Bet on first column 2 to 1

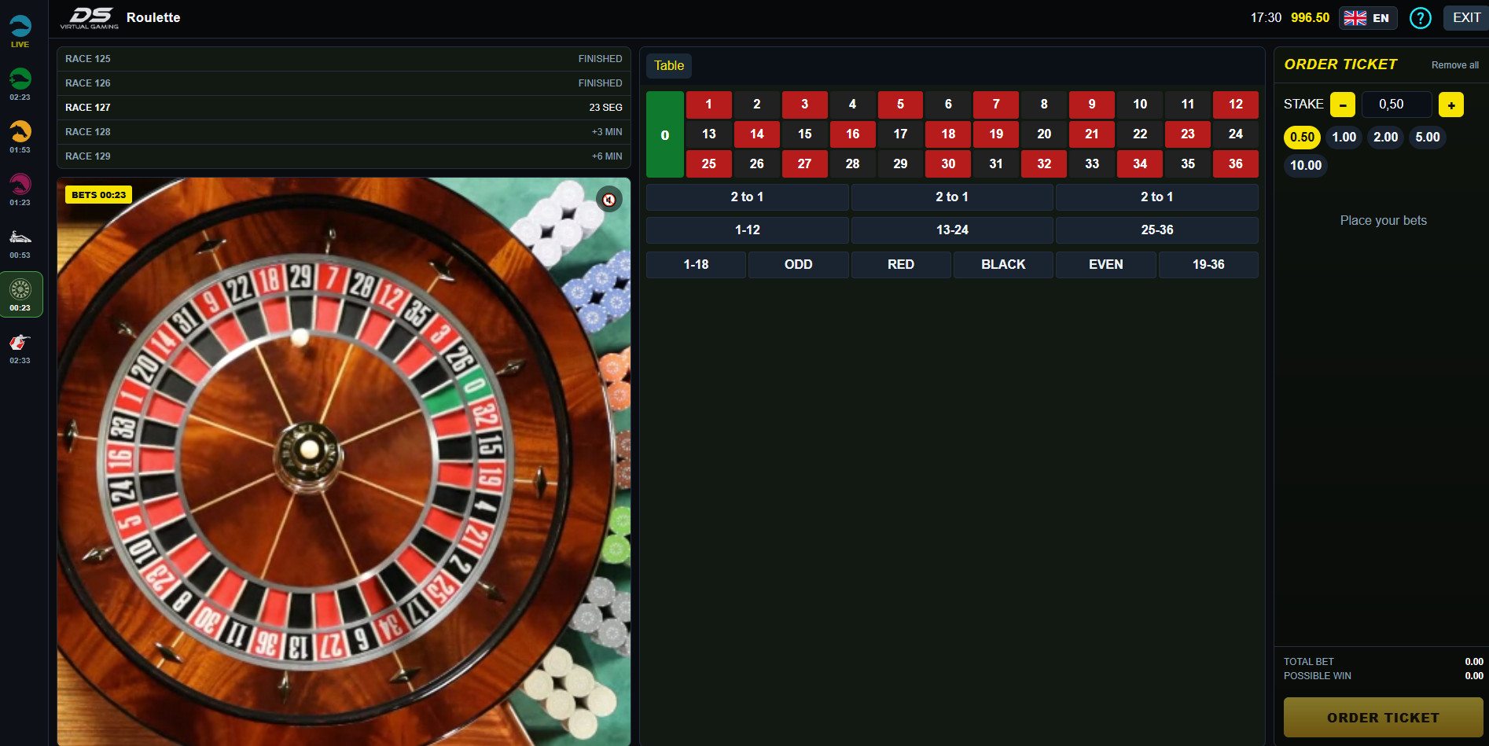coord(747,197)
